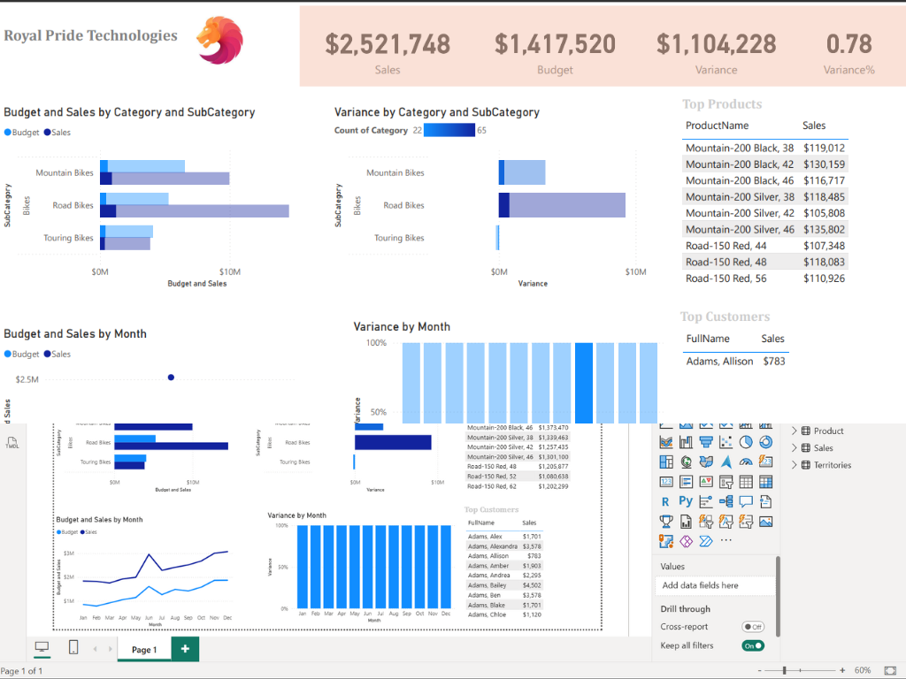Select the table visual
Image resolution: width=906 pixels, height=679 pixels.
point(746,482)
